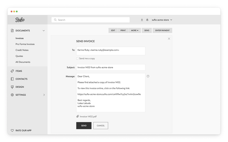Click the Design paint roller icon

[12, 87]
